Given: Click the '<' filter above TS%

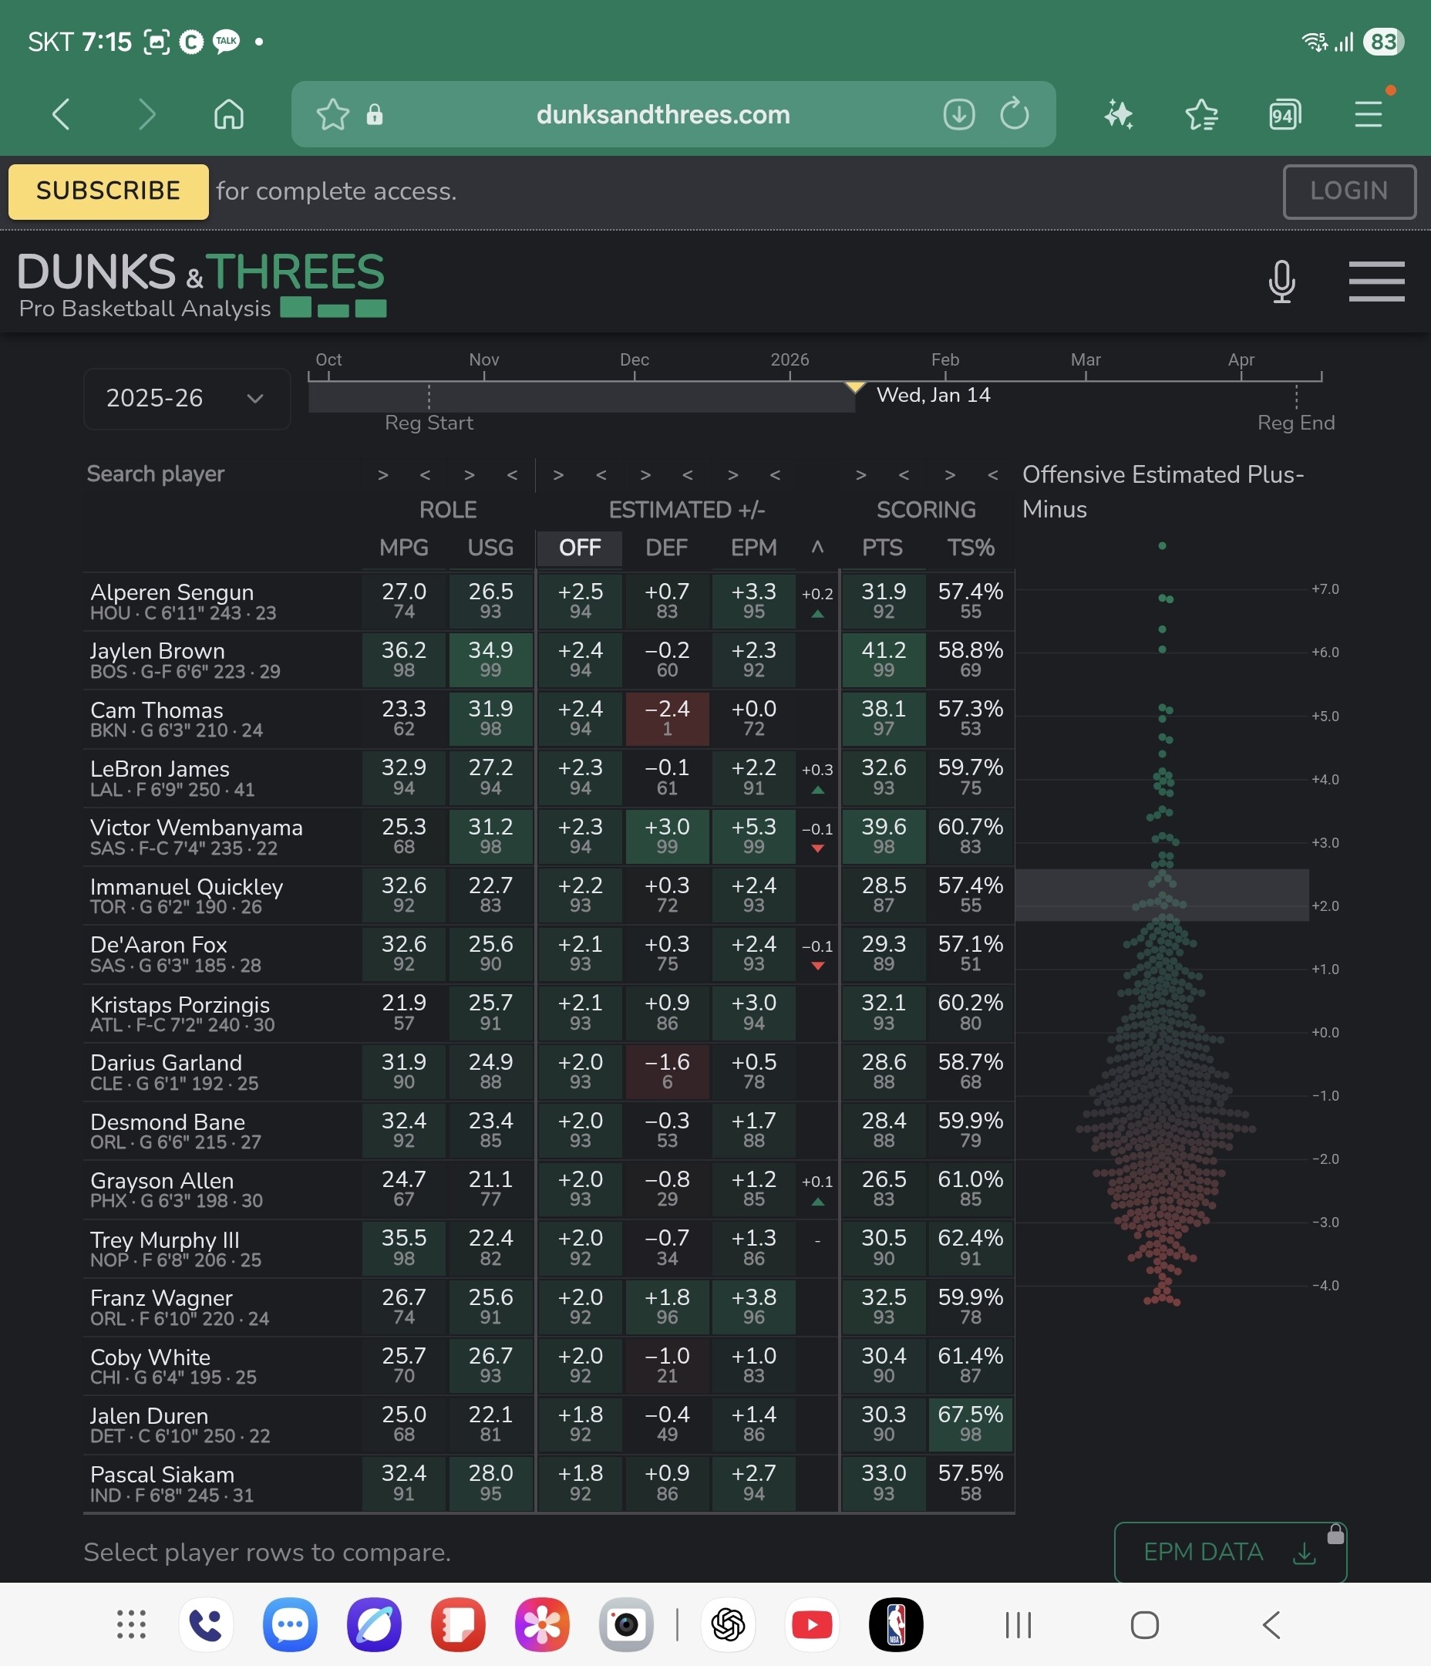Looking at the screenshot, I should click(993, 475).
